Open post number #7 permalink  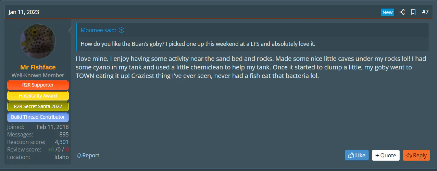425,12
